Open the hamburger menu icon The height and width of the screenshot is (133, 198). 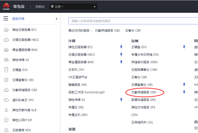point(6,18)
